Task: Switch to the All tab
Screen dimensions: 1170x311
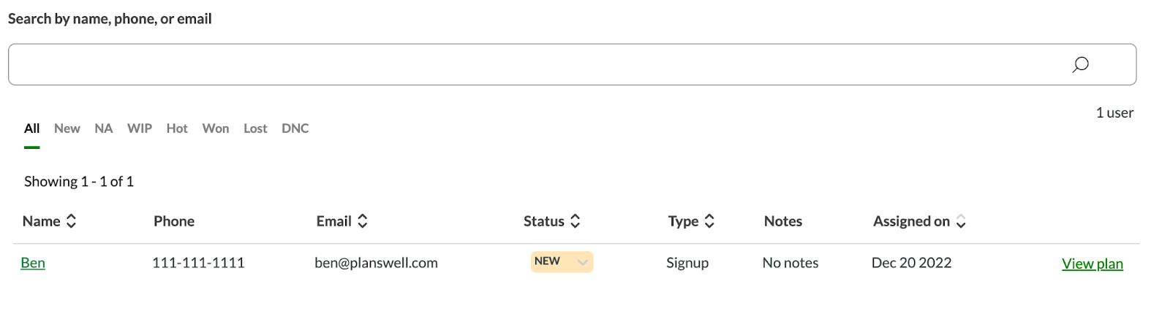Action: [x=31, y=128]
